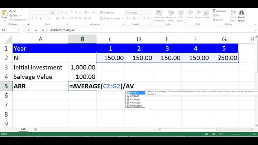Viewport: 258px width, 145px height.
Task: Click the Clear eraser button
Action: 218,20
